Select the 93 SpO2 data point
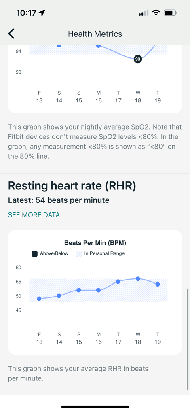 tap(138, 59)
